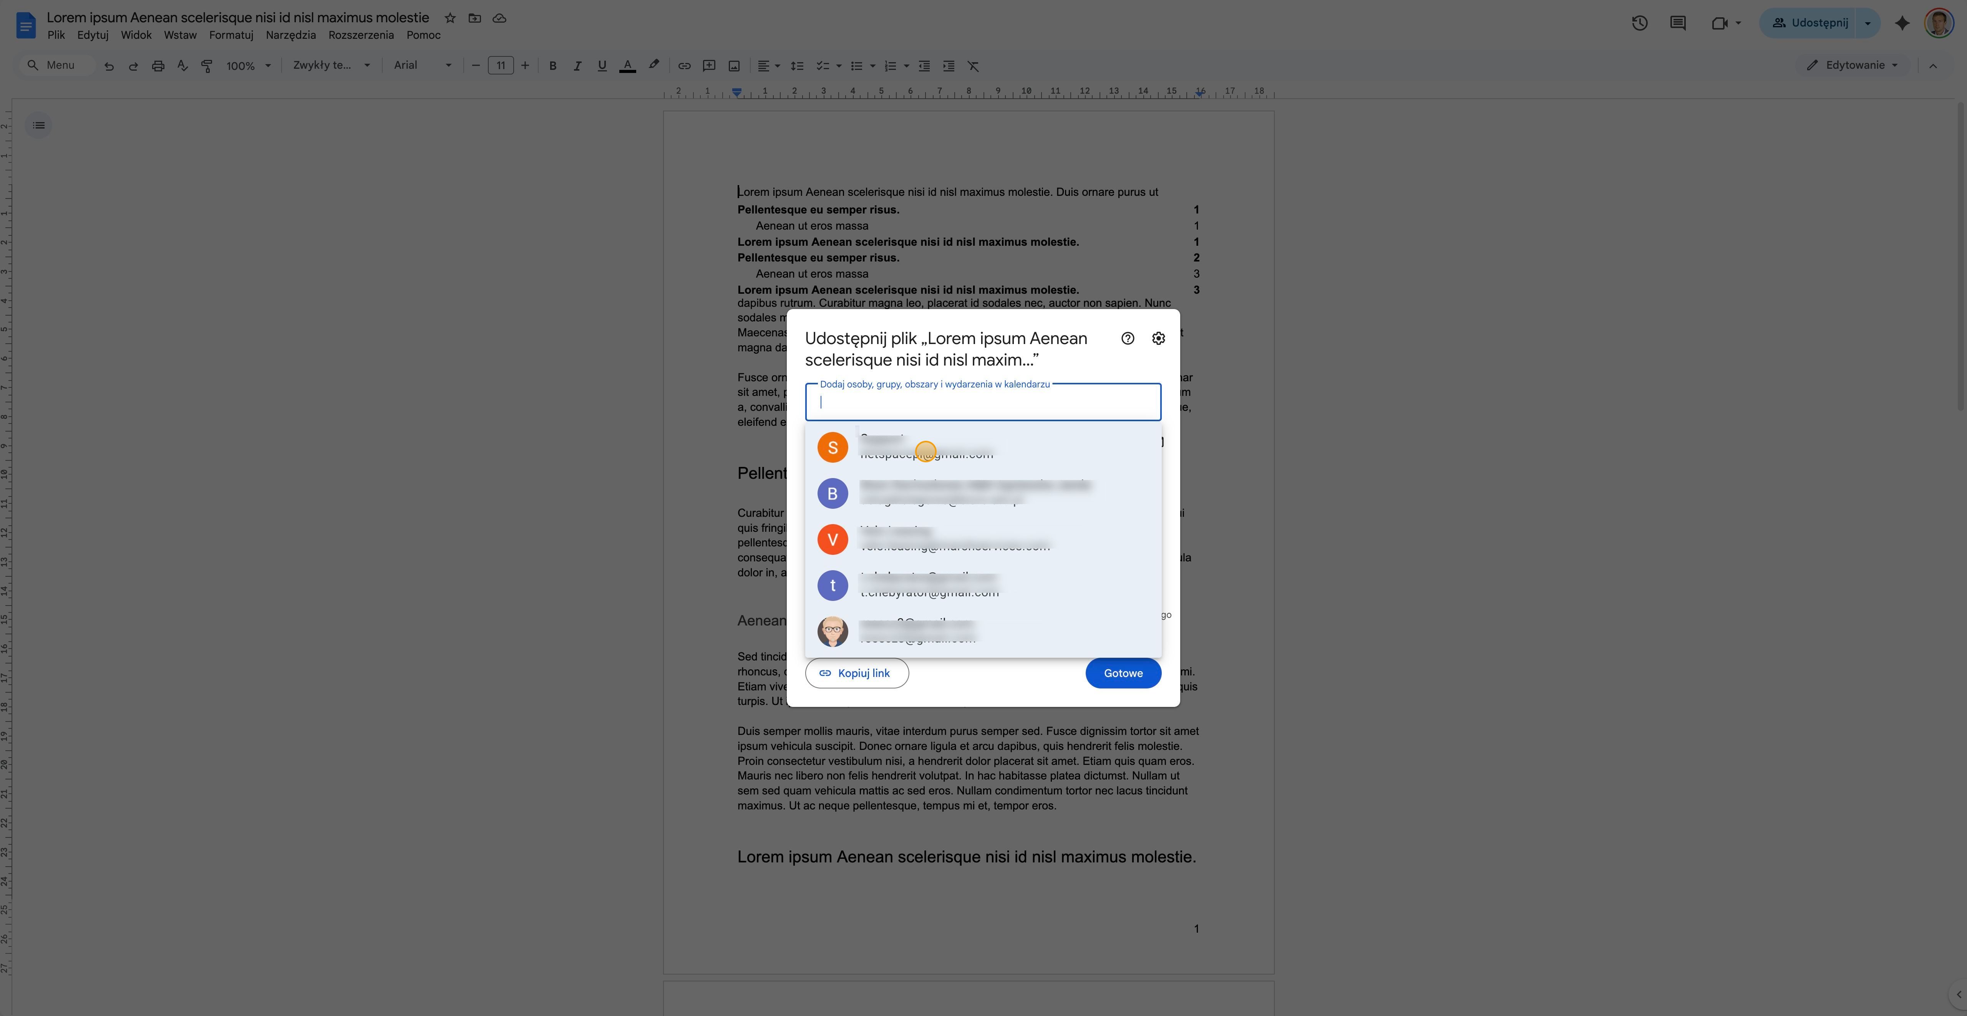The width and height of the screenshot is (1967, 1016).
Task: Click the Gotowe button
Action: [1123, 673]
